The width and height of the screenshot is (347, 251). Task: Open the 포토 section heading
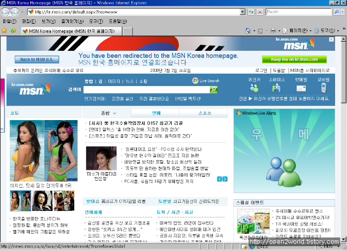point(15,113)
